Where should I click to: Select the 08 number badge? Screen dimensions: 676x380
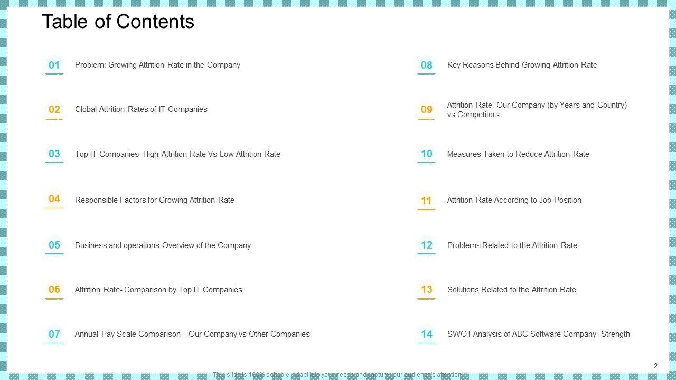(x=426, y=65)
